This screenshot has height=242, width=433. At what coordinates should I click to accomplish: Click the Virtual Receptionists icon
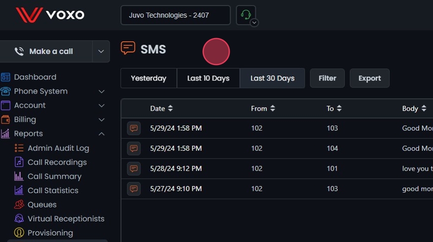tap(19, 218)
